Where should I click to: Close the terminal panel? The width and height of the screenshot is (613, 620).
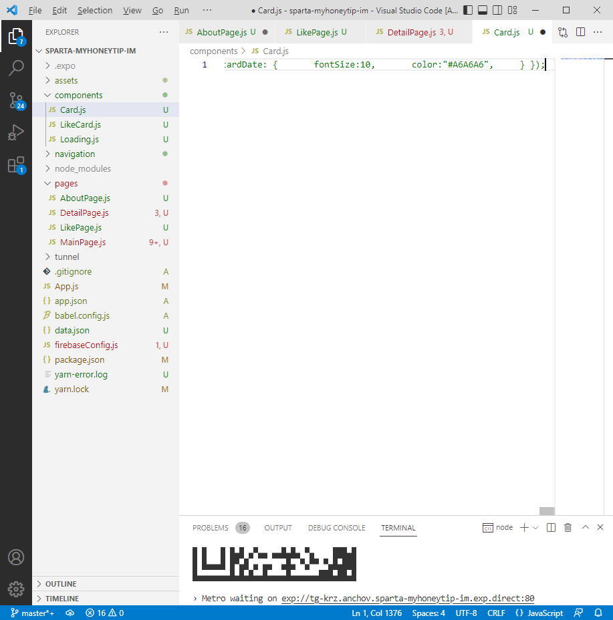[x=600, y=527]
